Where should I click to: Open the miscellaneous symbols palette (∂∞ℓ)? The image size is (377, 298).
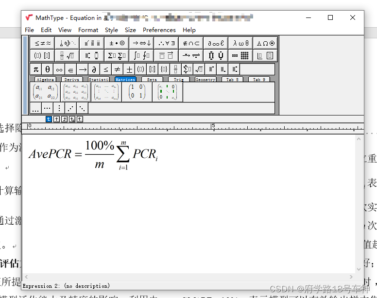pos(216,43)
